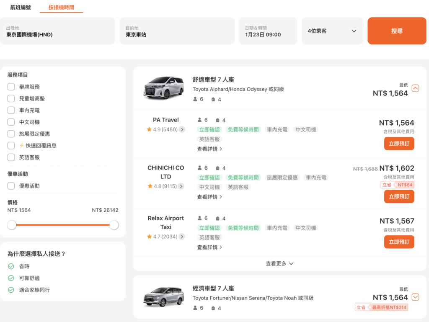Click the passenger count icon beside 舒適車型 7 人座
Screen dimensions: 429x322
(x=195, y=99)
